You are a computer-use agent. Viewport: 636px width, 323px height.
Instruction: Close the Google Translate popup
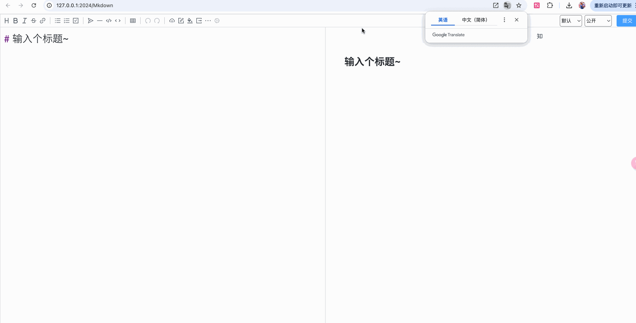(x=517, y=20)
